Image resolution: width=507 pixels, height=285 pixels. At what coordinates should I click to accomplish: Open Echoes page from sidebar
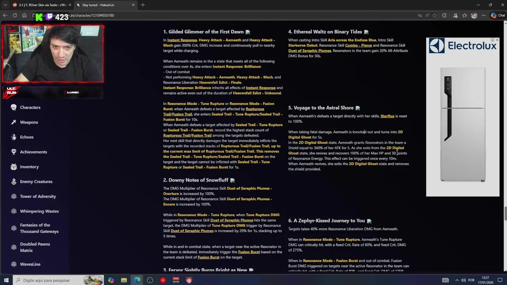27,137
